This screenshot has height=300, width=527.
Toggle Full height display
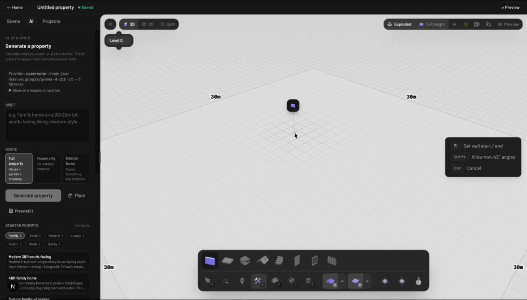click(x=432, y=24)
